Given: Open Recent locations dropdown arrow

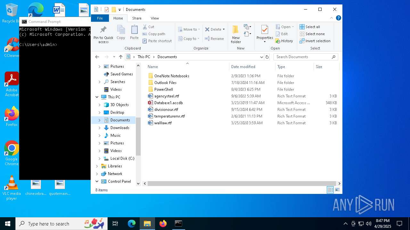Looking at the screenshot, I should 114,57.
